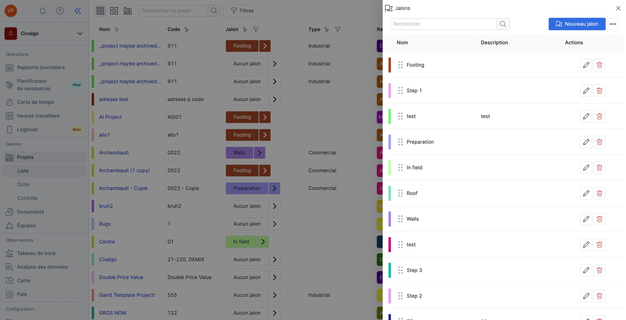Image resolution: width=626 pixels, height=320 pixels.
Task: Click the Rechercher field in the Jalons panel
Action: point(443,24)
